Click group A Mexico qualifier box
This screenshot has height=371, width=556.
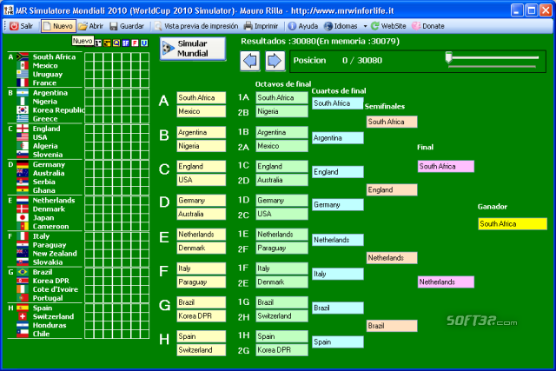202,111
